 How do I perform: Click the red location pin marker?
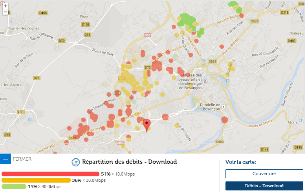click(x=147, y=124)
